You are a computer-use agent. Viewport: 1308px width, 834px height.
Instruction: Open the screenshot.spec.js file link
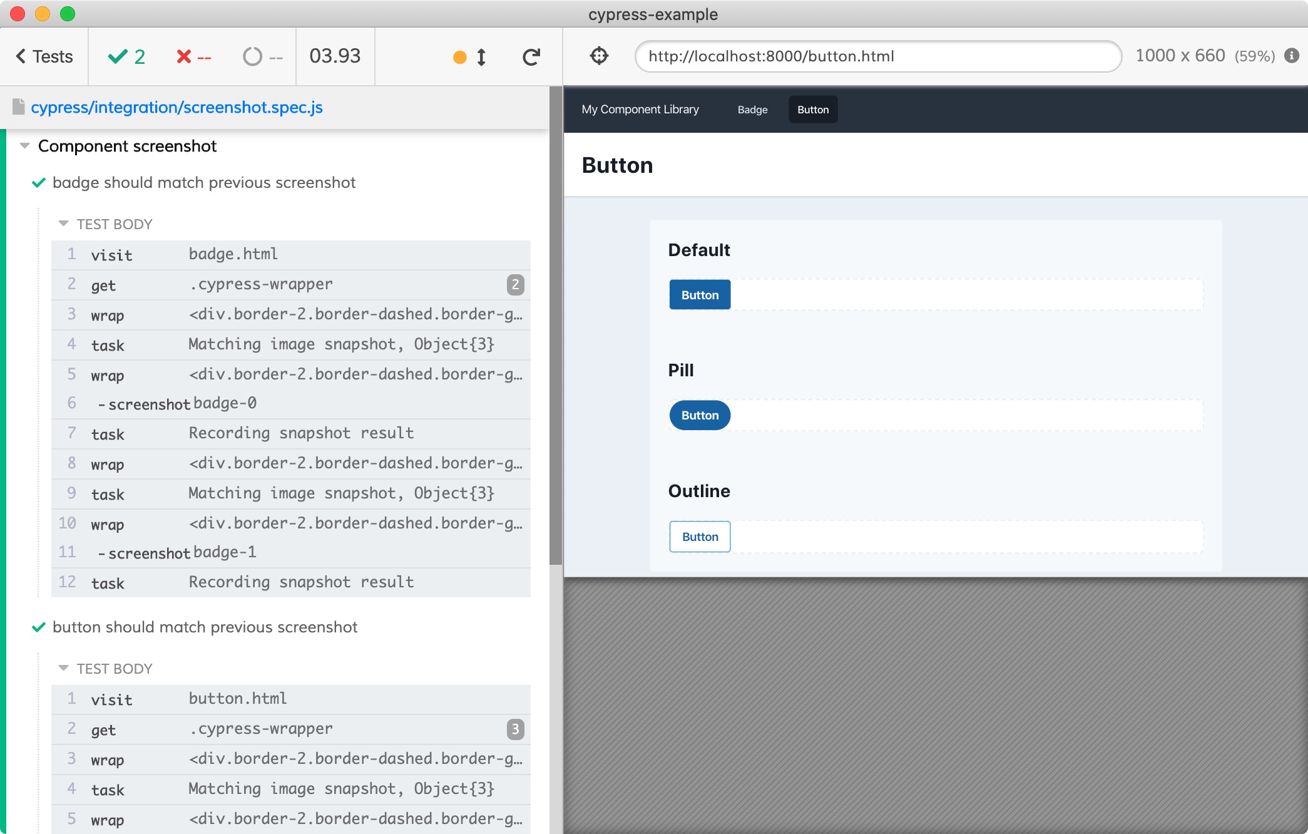176,107
